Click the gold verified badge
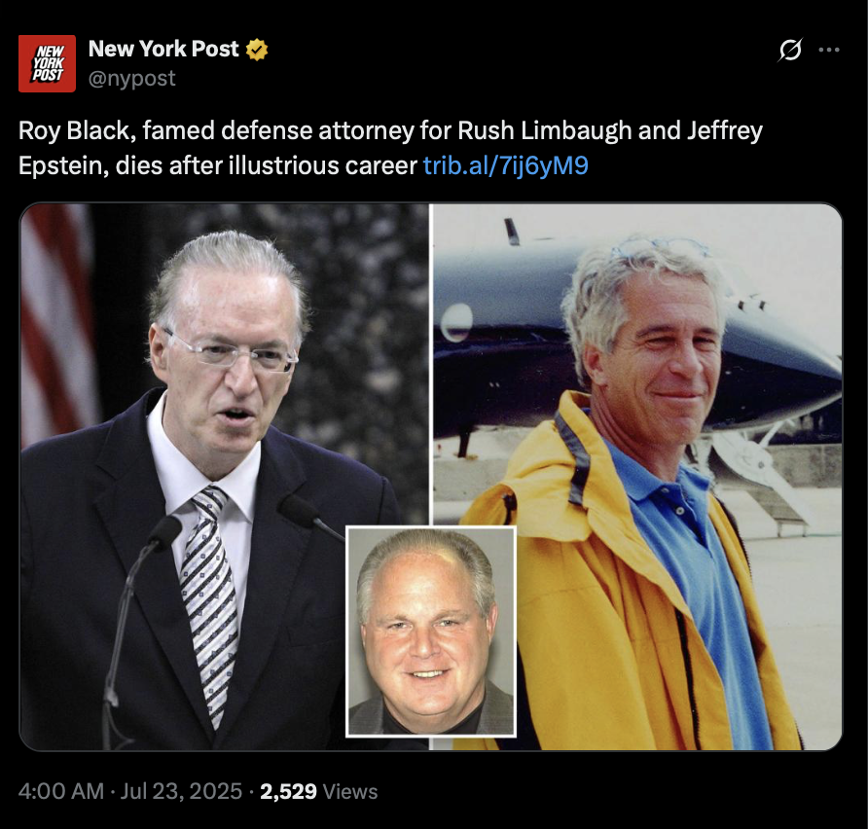This screenshot has height=829, width=868. [256, 50]
